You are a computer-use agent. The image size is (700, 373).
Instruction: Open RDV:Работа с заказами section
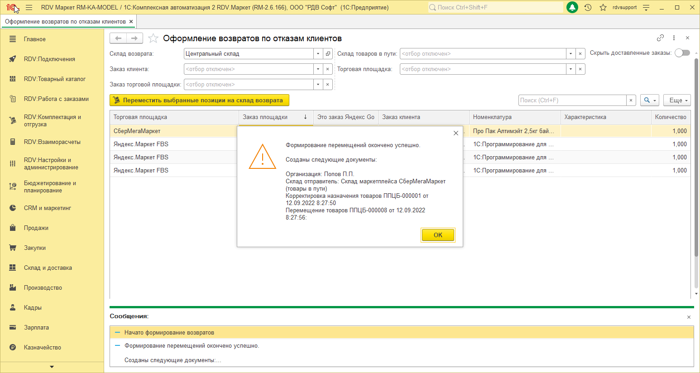pos(56,99)
